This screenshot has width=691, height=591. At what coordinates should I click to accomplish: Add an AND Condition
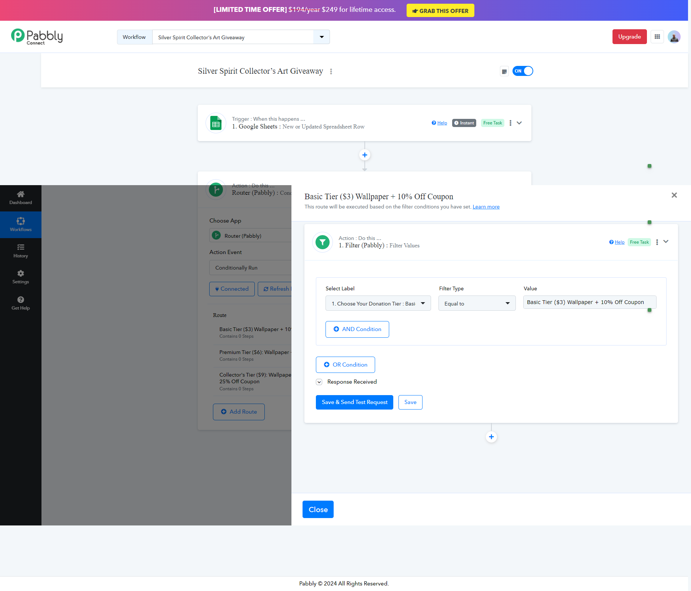pos(357,329)
